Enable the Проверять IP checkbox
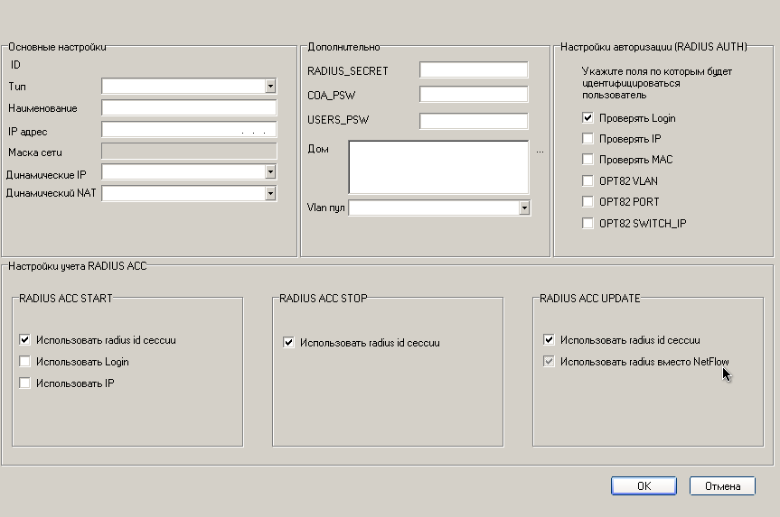780x517 pixels. pyautogui.click(x=587, y=139)
